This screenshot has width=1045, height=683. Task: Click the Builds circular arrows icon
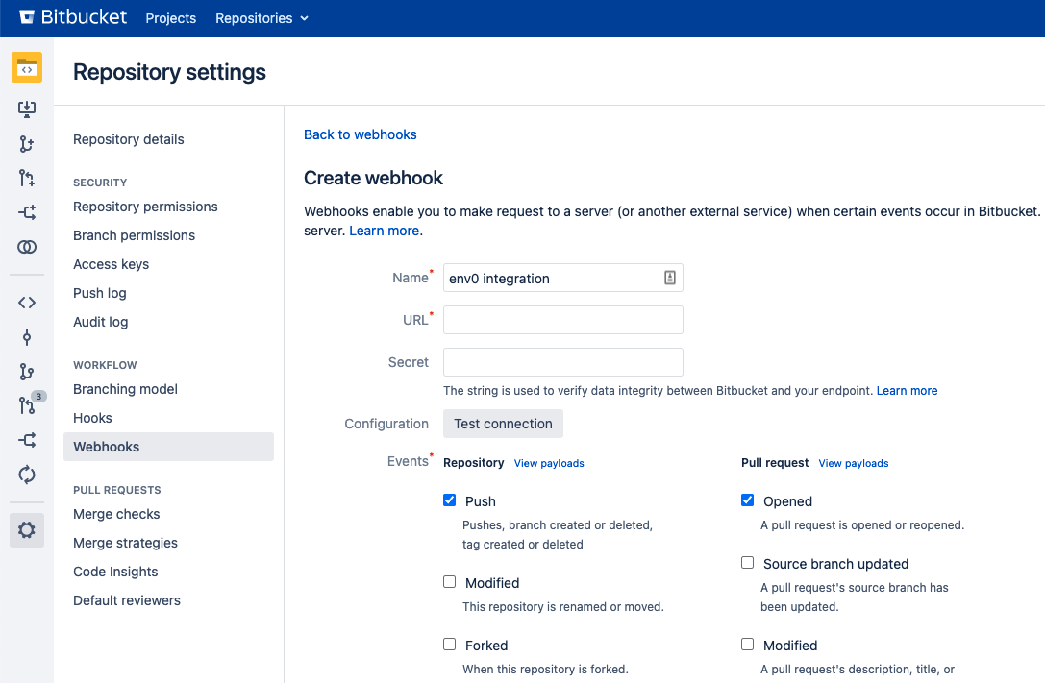point(27,475)
